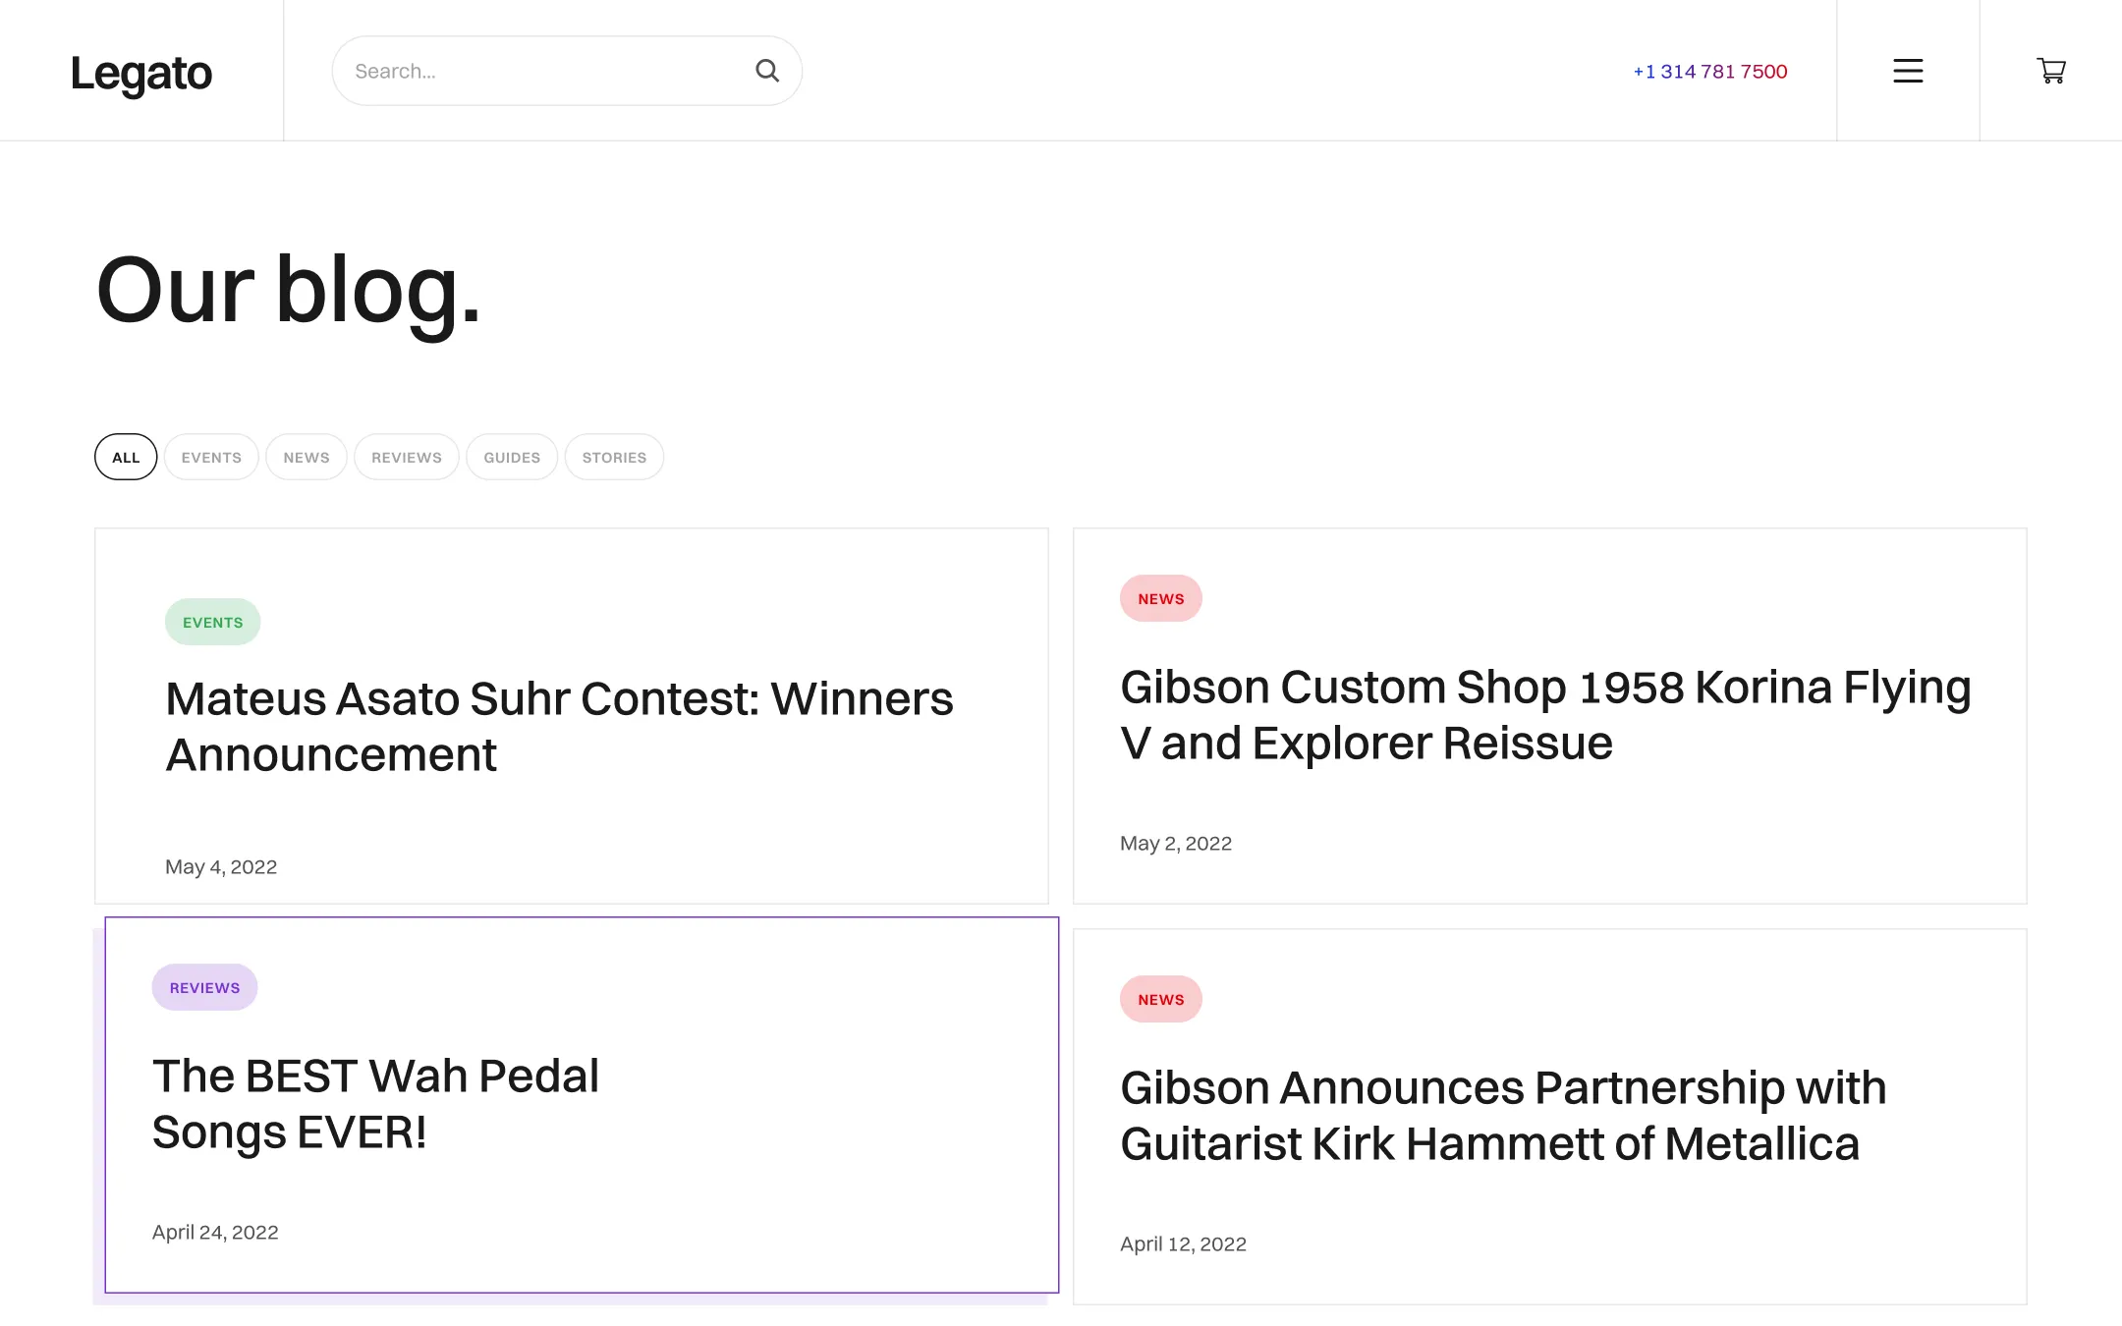Click the purple REVIEWS tag badge
The width and height of the screenshot is (2122, 1326).
204,987
